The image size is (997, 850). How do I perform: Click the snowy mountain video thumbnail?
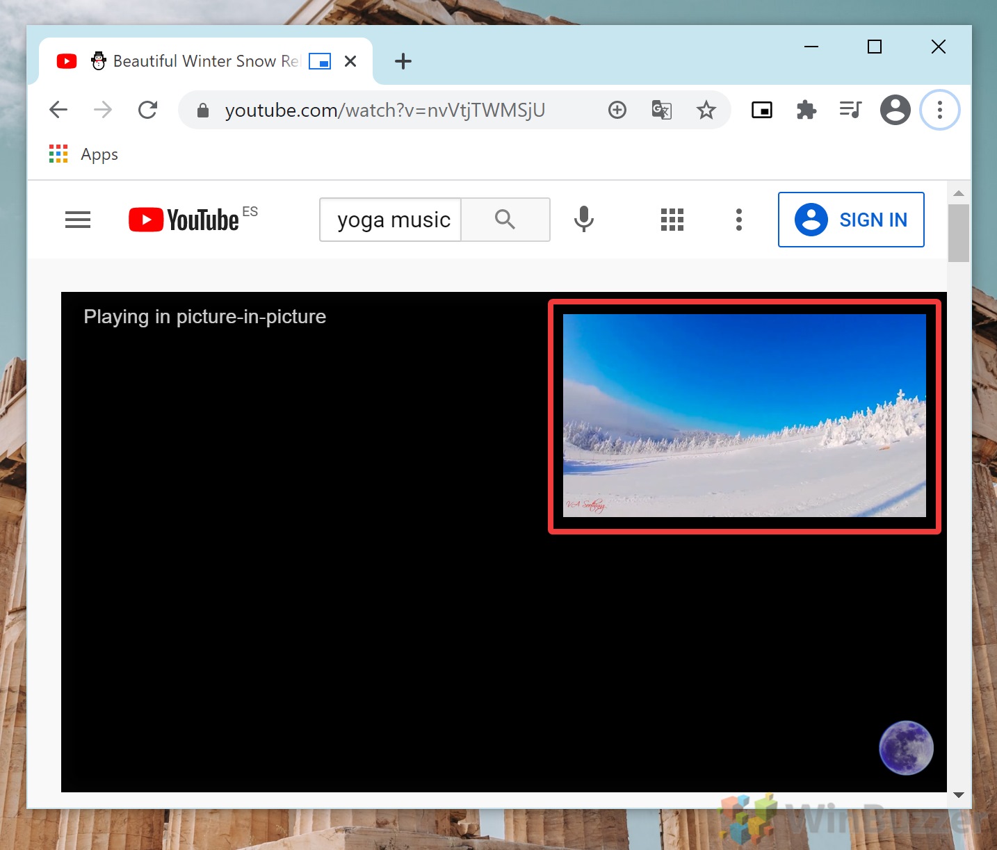745,416
